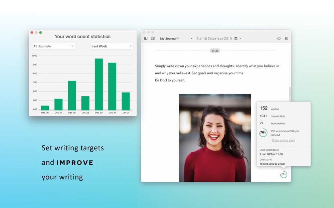Show entry info with the info icon
334x208 pixels.
point(279,38)
